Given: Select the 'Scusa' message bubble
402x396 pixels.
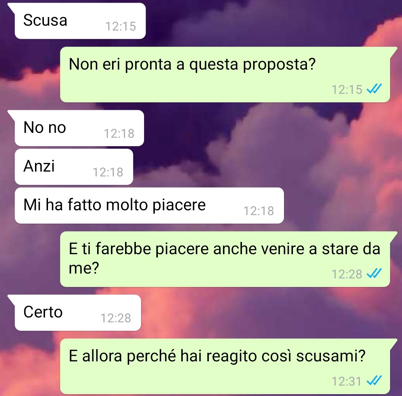Looking at the screenshot, I should [80, 21].
